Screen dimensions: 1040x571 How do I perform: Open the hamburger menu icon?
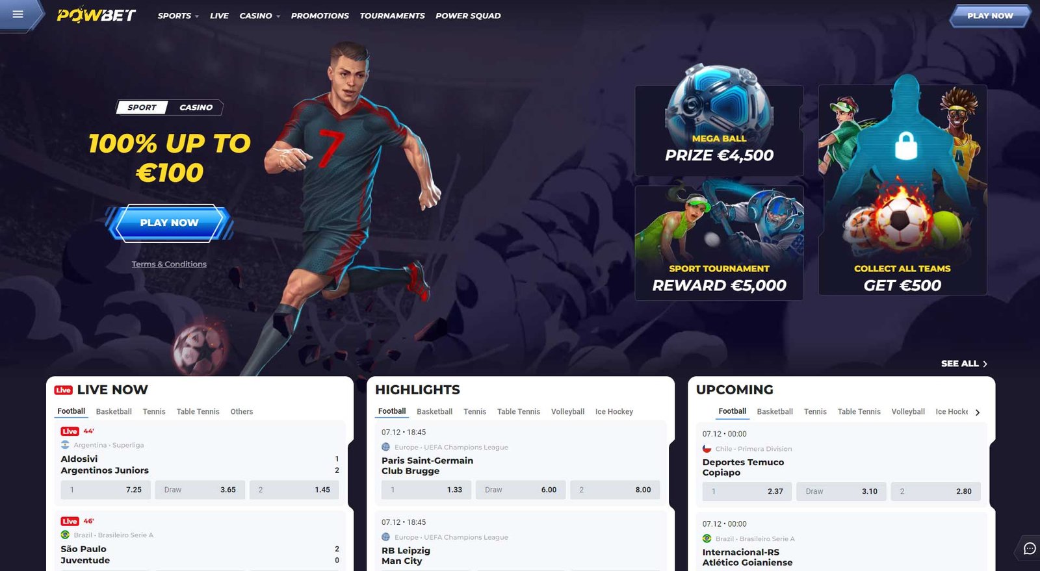coord(18,14)
